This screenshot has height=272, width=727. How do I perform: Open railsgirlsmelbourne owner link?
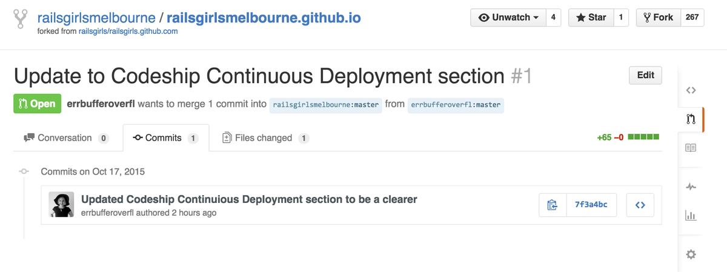coord(95,18)
